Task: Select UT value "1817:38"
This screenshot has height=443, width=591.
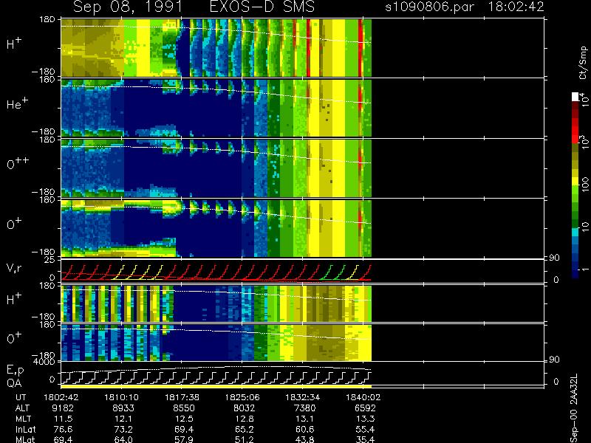Action: point(182,397)
